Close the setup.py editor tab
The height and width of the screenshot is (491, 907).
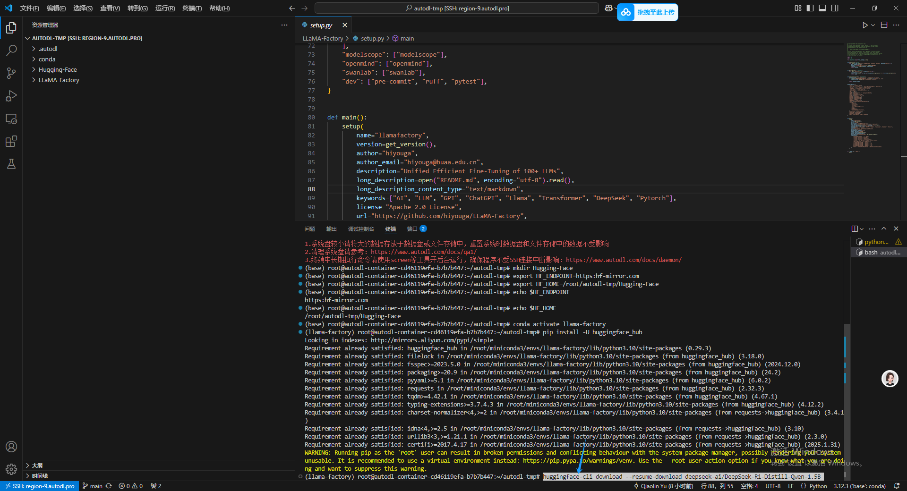345,25
